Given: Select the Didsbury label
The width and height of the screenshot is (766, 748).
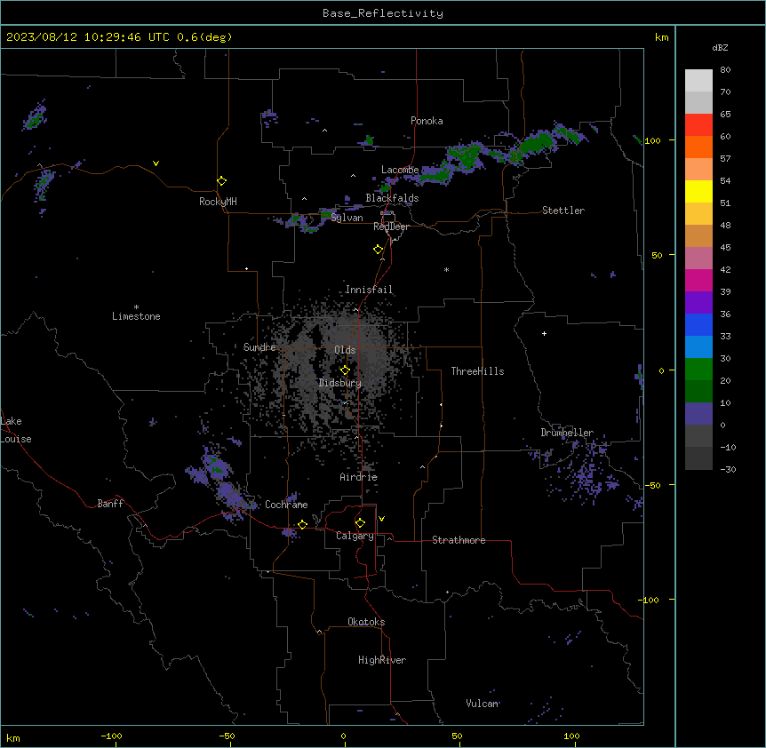Looking at the screenshot, I should pyautogui.click(x=340, y=383).
